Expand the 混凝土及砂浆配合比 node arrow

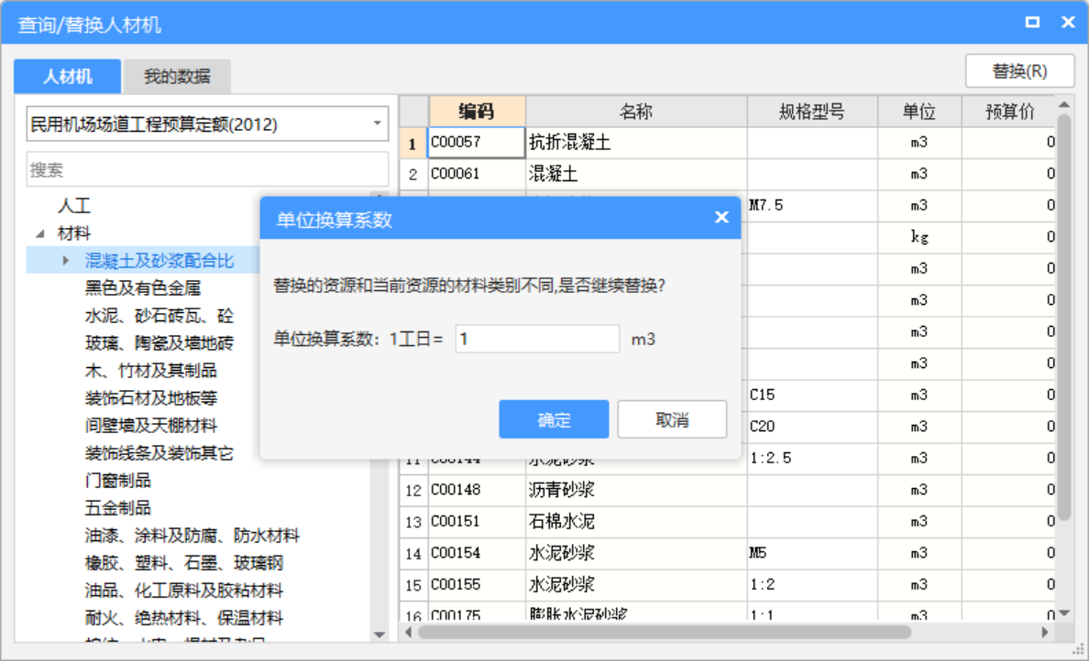[66, 261]
